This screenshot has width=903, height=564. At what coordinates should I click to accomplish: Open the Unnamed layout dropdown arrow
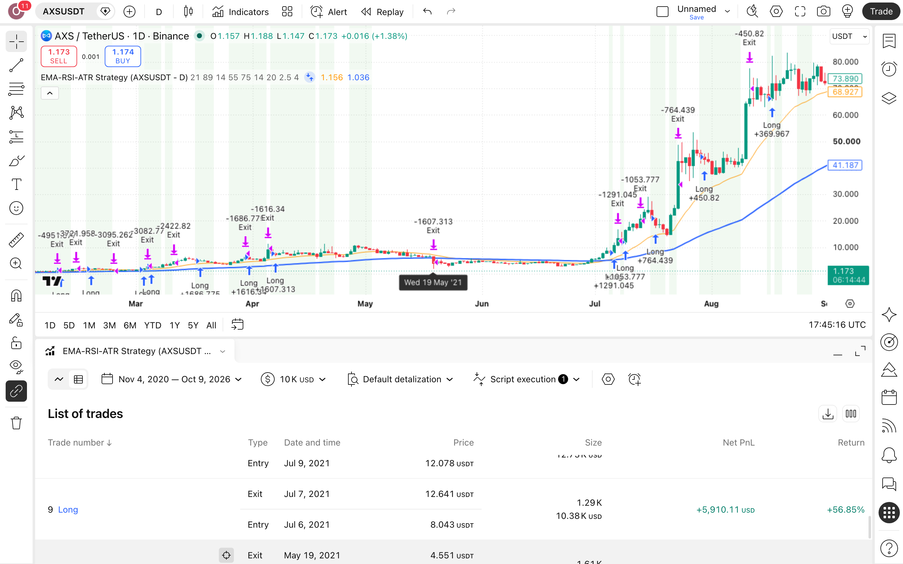(727, 12)
